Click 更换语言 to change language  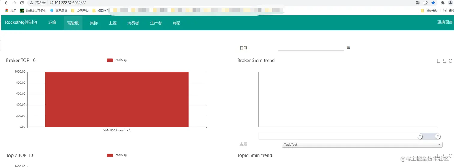coord(445,22)
